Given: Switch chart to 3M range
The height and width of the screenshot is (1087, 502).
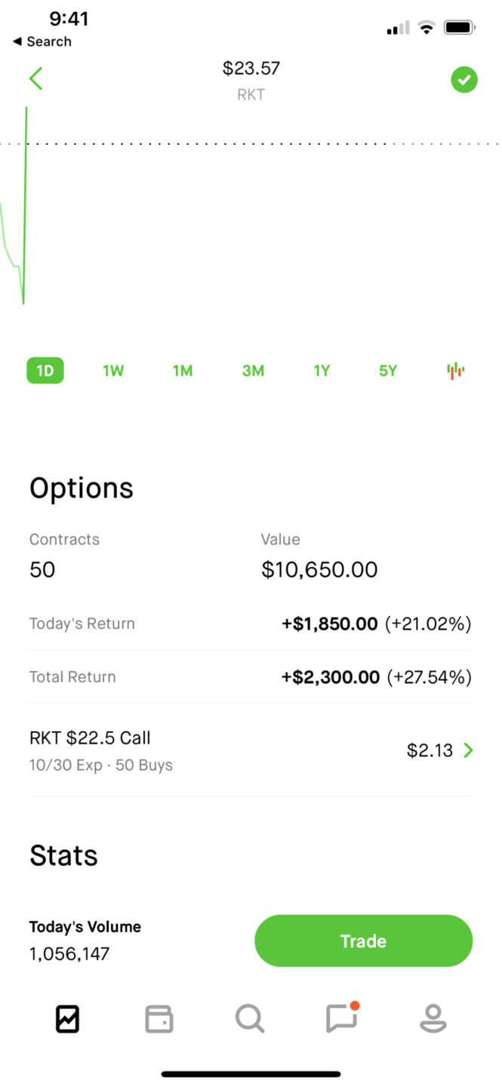Looking at the screenshot, I should (253, 371).
